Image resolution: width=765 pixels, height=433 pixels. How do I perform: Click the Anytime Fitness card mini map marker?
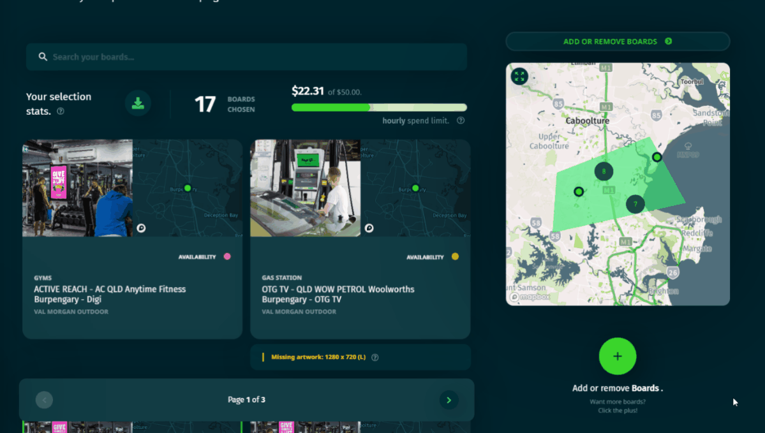188,188
